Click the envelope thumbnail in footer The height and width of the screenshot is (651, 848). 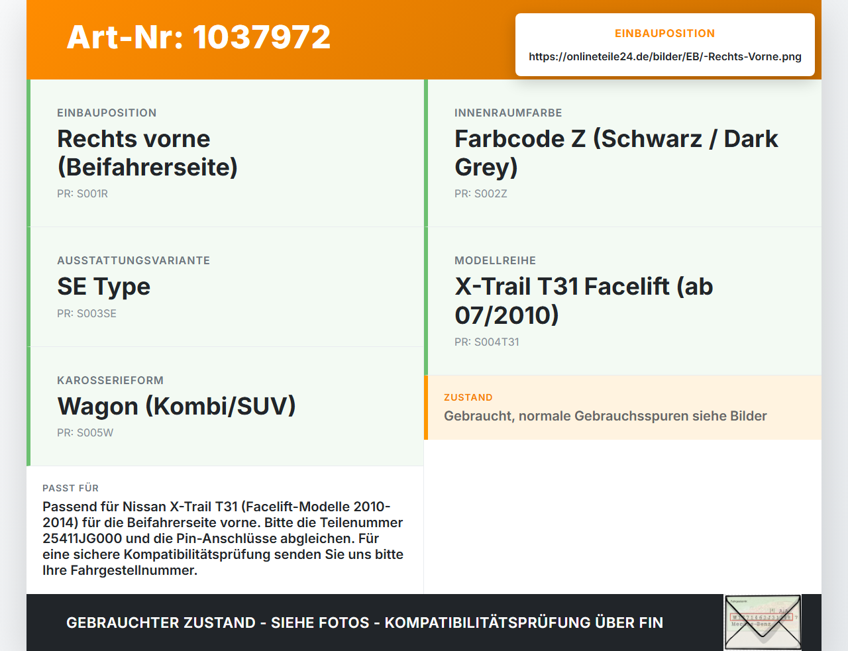point(763,623)
